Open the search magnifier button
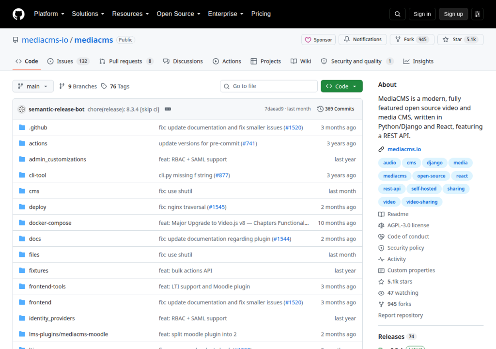The image size is (496, 349). [397, 14]
